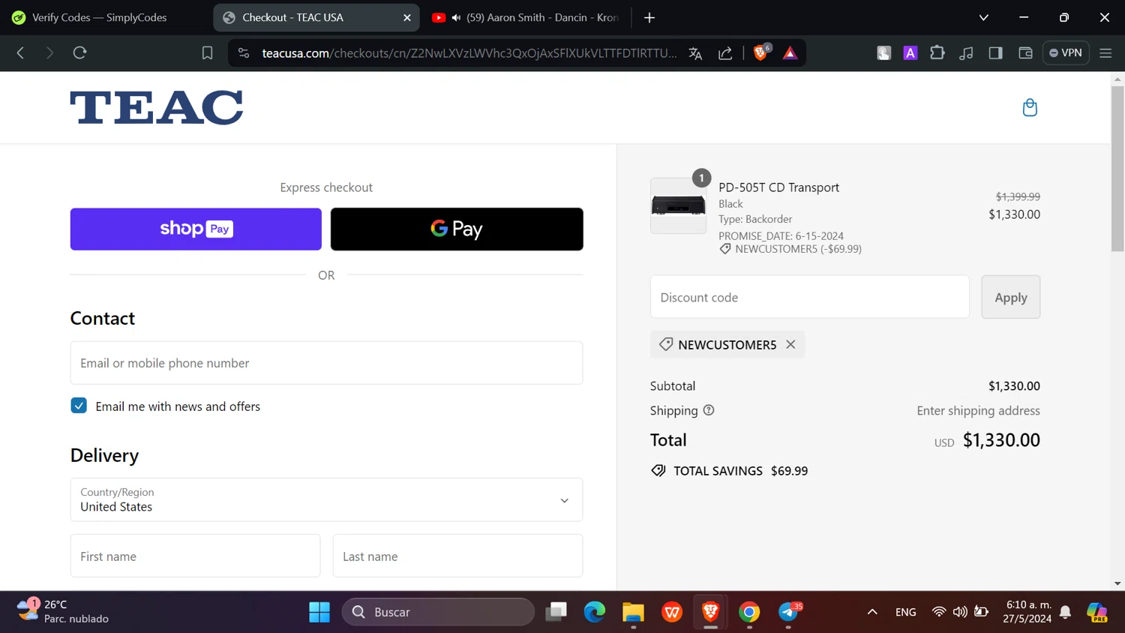Screen dimensions: 1125x633
Task: Open Google Chrome from the taskbar
Action: coord(749,612)
